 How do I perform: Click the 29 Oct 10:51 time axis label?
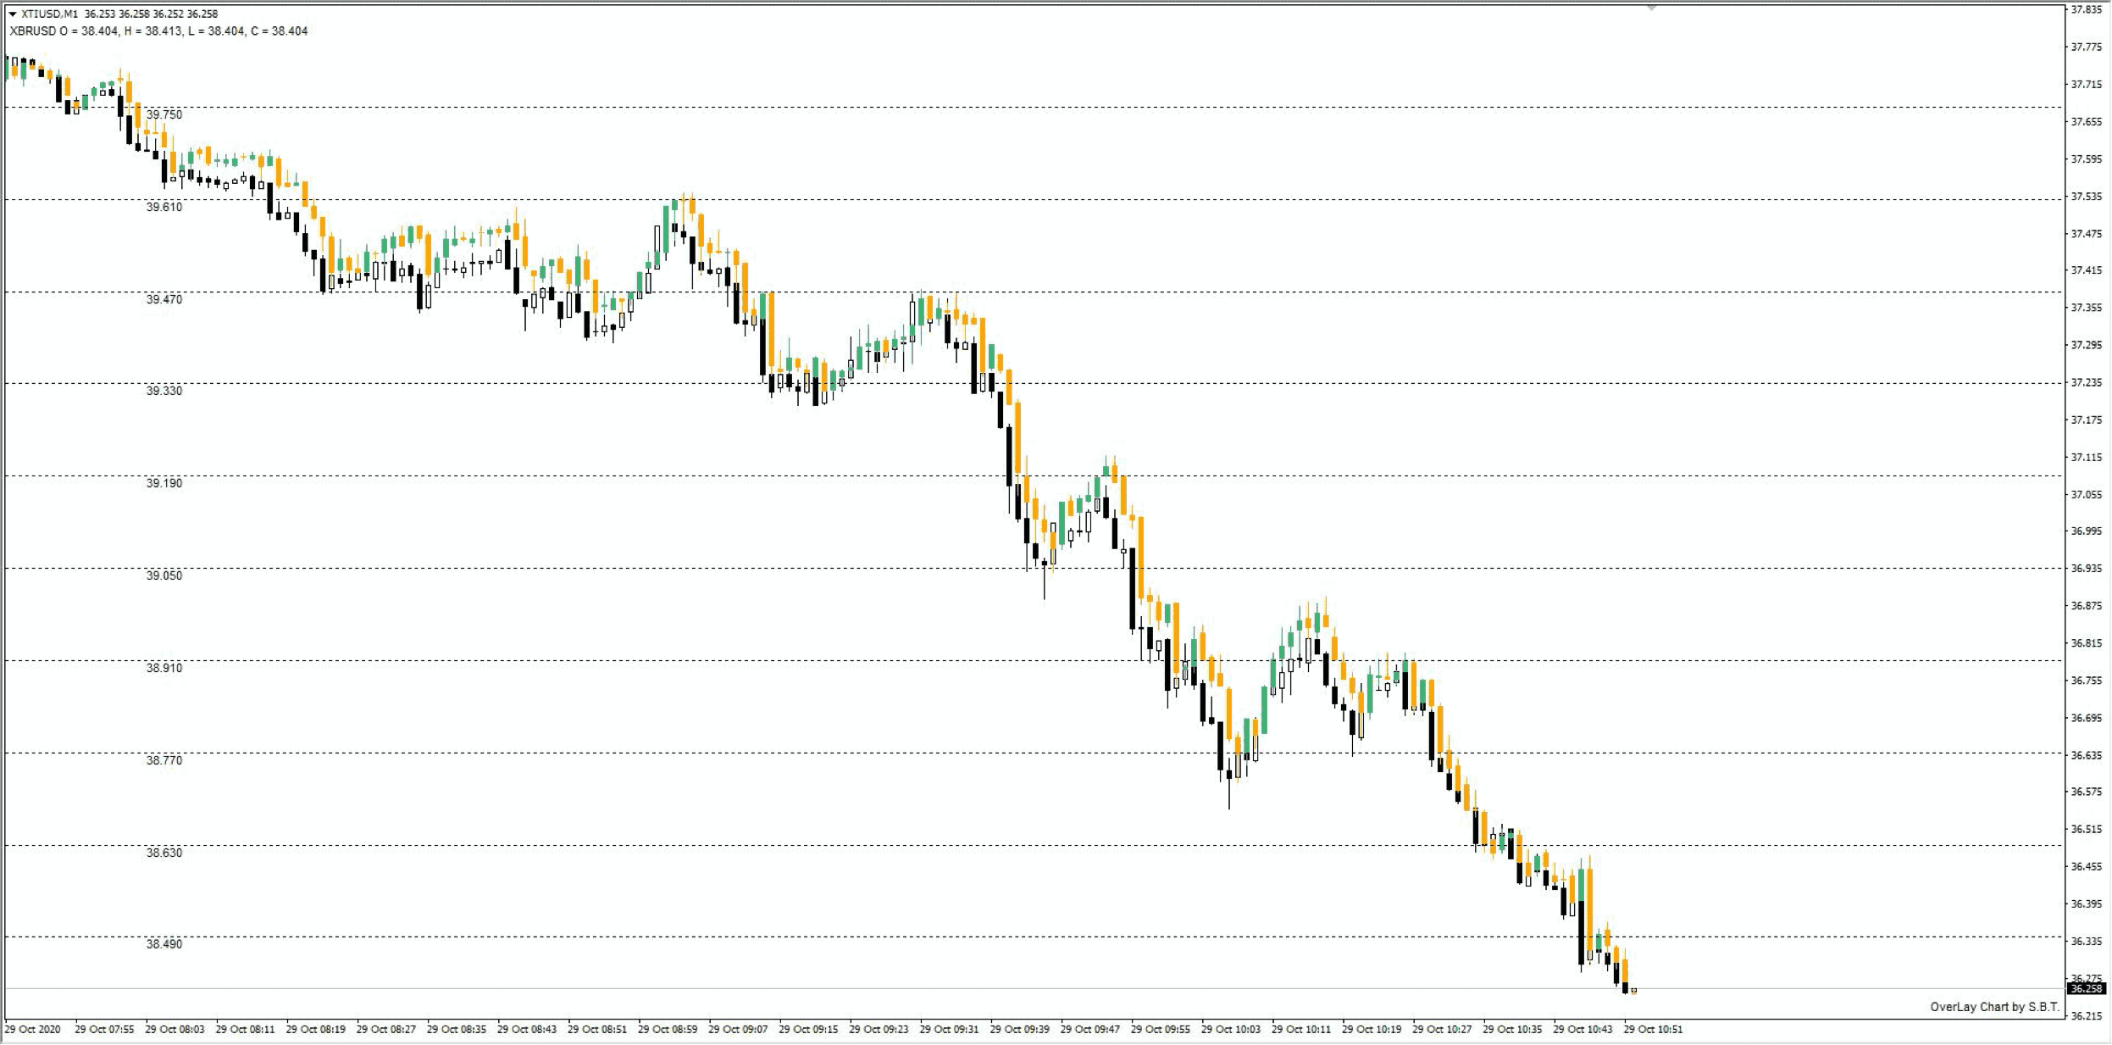[x=1653, y=1029]
